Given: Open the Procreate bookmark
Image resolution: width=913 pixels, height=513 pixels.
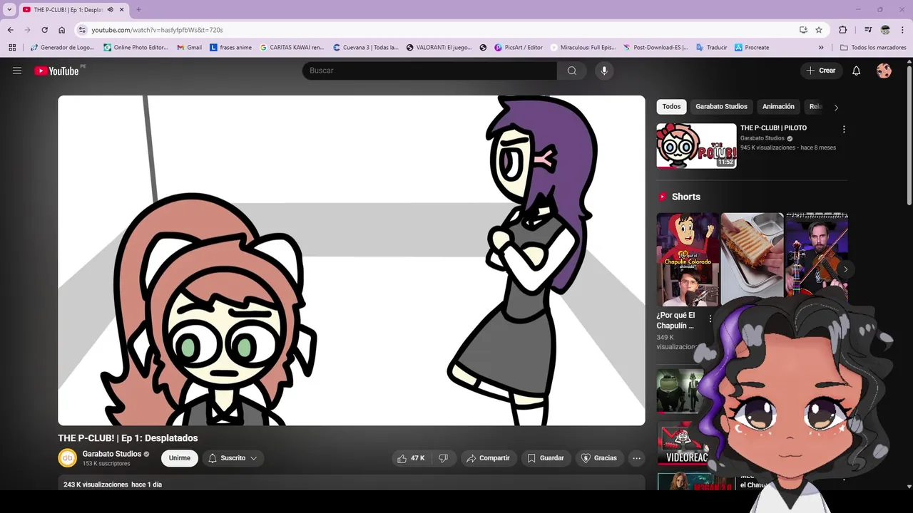Looking at the screenshot, I should pos(752,48).
